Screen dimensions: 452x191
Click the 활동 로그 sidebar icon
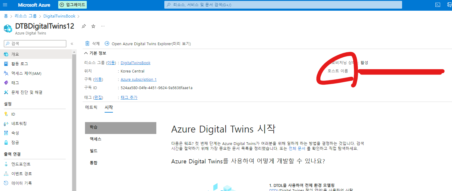point(6,64)
